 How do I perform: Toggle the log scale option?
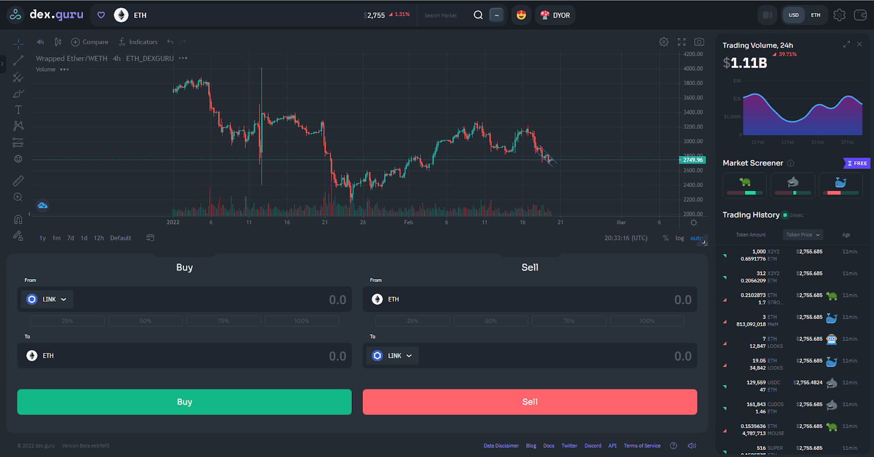coord(680,238)
